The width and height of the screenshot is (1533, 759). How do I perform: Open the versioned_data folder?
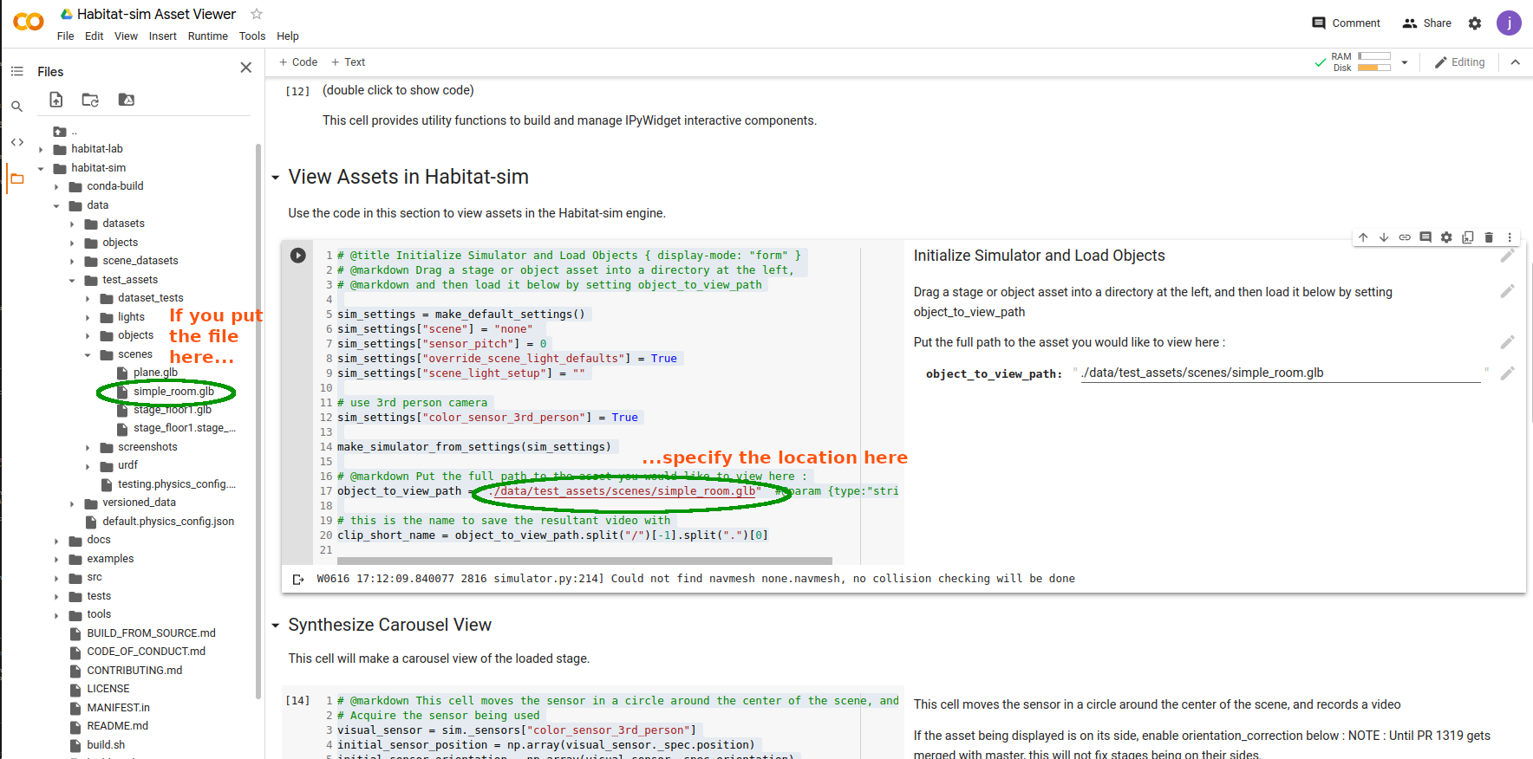coord(139,503)
